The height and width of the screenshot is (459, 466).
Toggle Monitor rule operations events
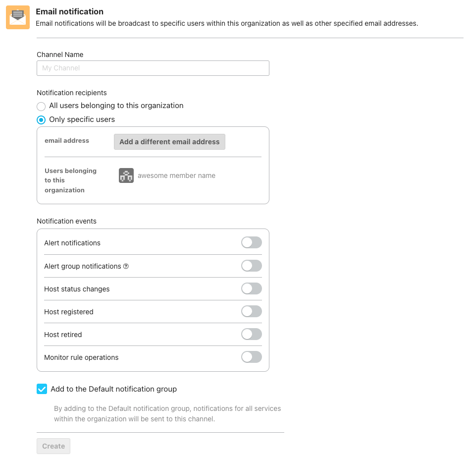click(x=251, y=357)
